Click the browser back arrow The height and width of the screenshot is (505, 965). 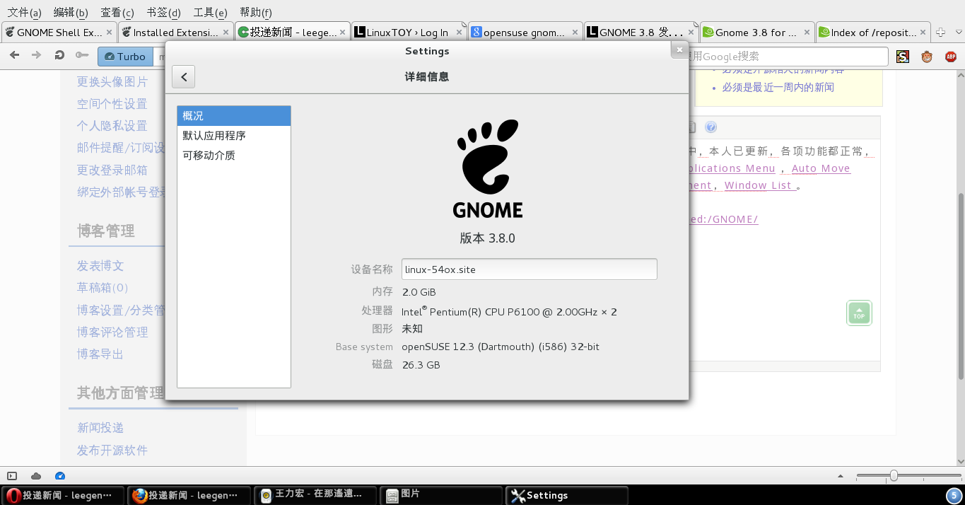[15, 55]
